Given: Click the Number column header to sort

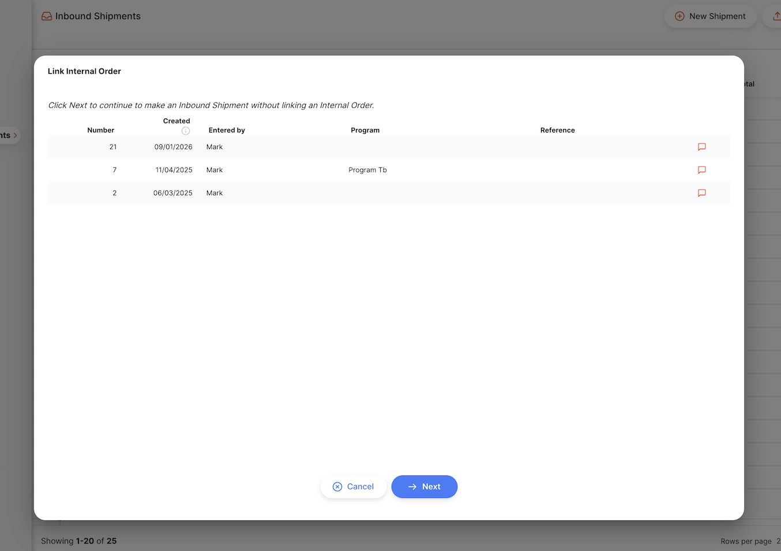Looking at the screenshot, I should click(101, 130).
